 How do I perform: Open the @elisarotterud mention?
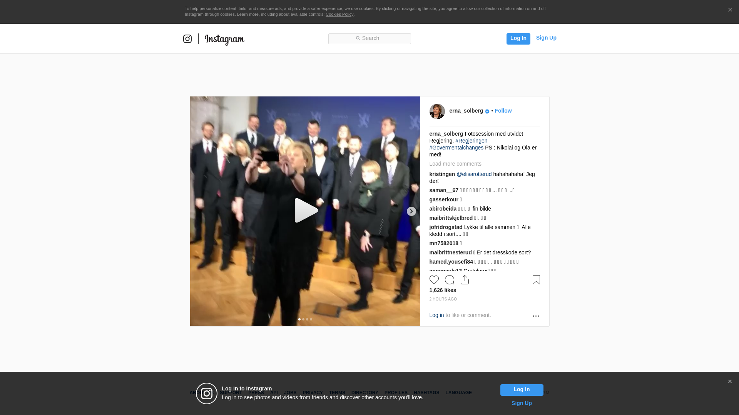pyautogui.click(x=474, y=174)
